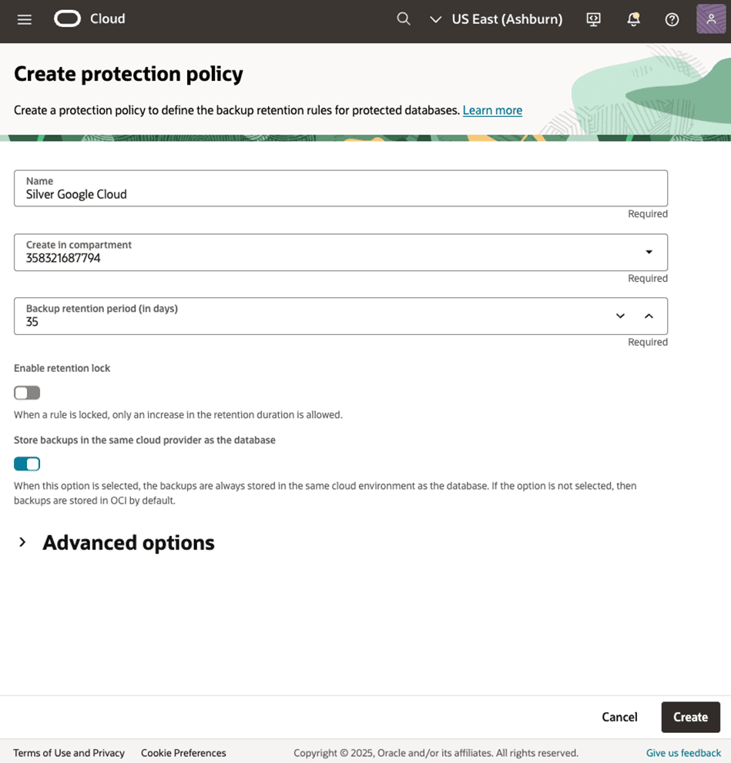
Task: Open the region selector chevron
Action: (436, 19)
